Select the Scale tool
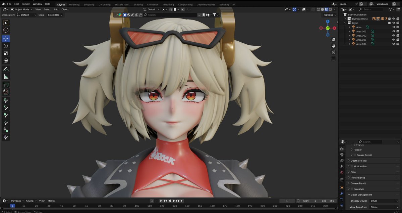The width and height of the screenshot is (402, 213). pyautogui.click(x=6, y=53)
